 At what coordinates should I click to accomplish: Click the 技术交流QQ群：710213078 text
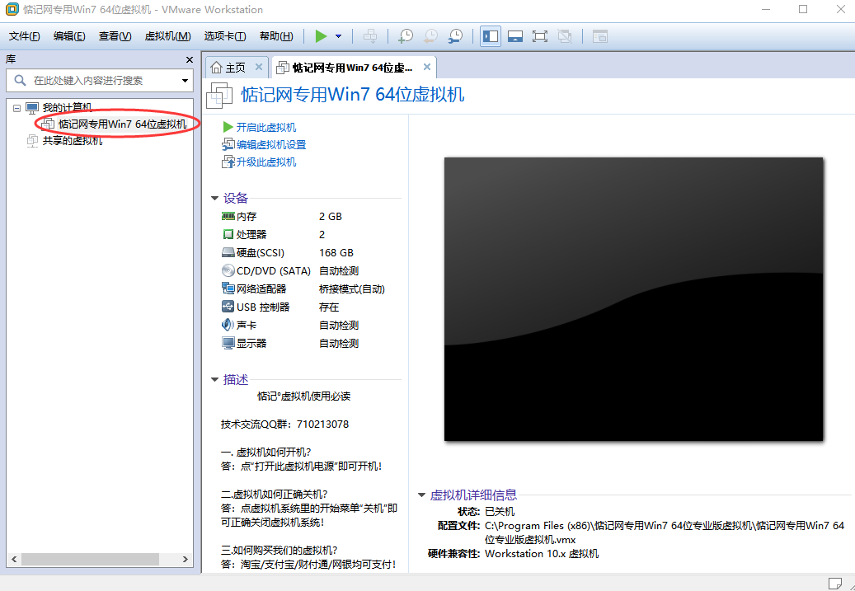[284, 424]
